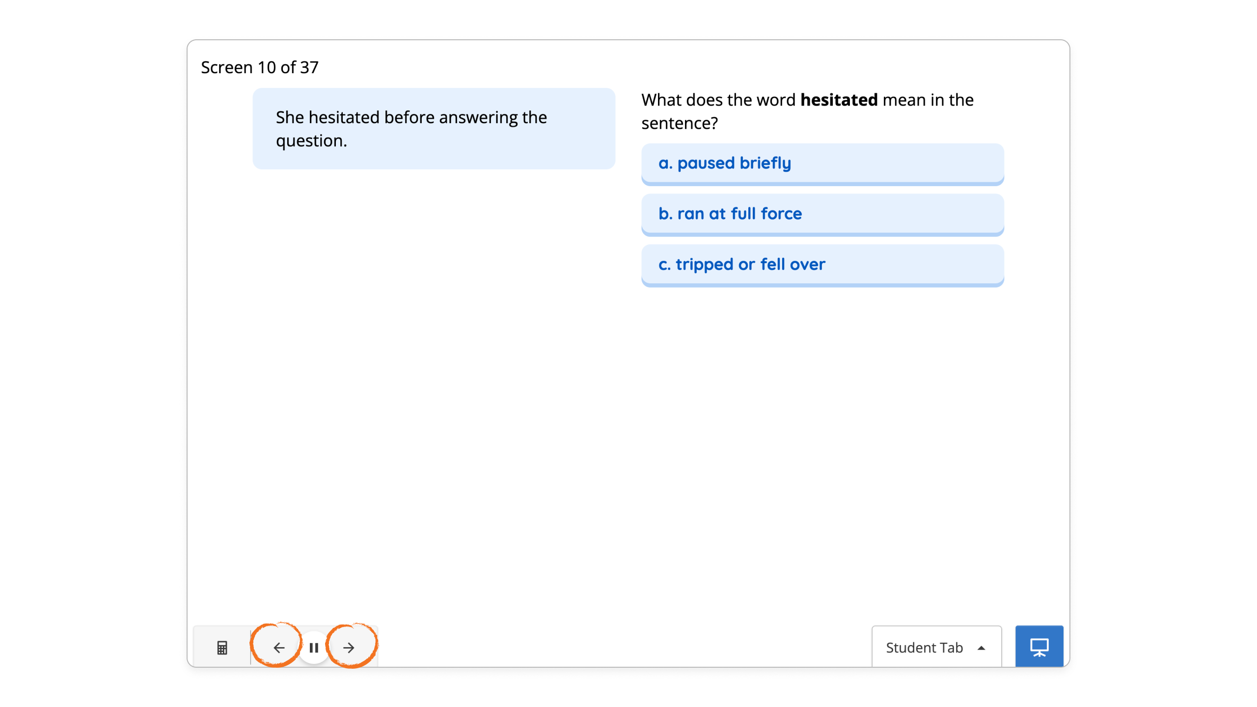This screenshot has height=707, width=1257.
Task: Click the 'Screen 10 of 37' counter
Action: (x=260, y=67)
